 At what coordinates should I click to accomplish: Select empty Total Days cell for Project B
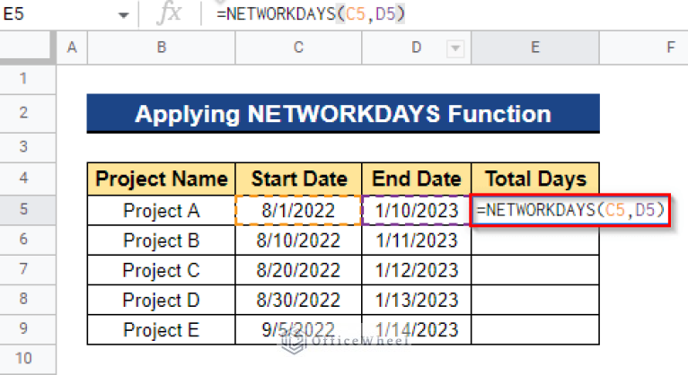click(535, 240)
